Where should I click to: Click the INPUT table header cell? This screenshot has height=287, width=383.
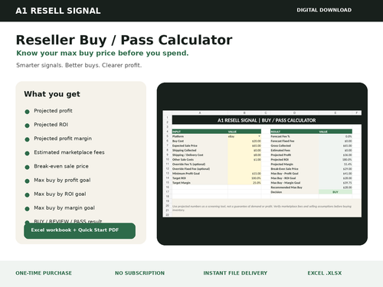click(x=200, y=132)
